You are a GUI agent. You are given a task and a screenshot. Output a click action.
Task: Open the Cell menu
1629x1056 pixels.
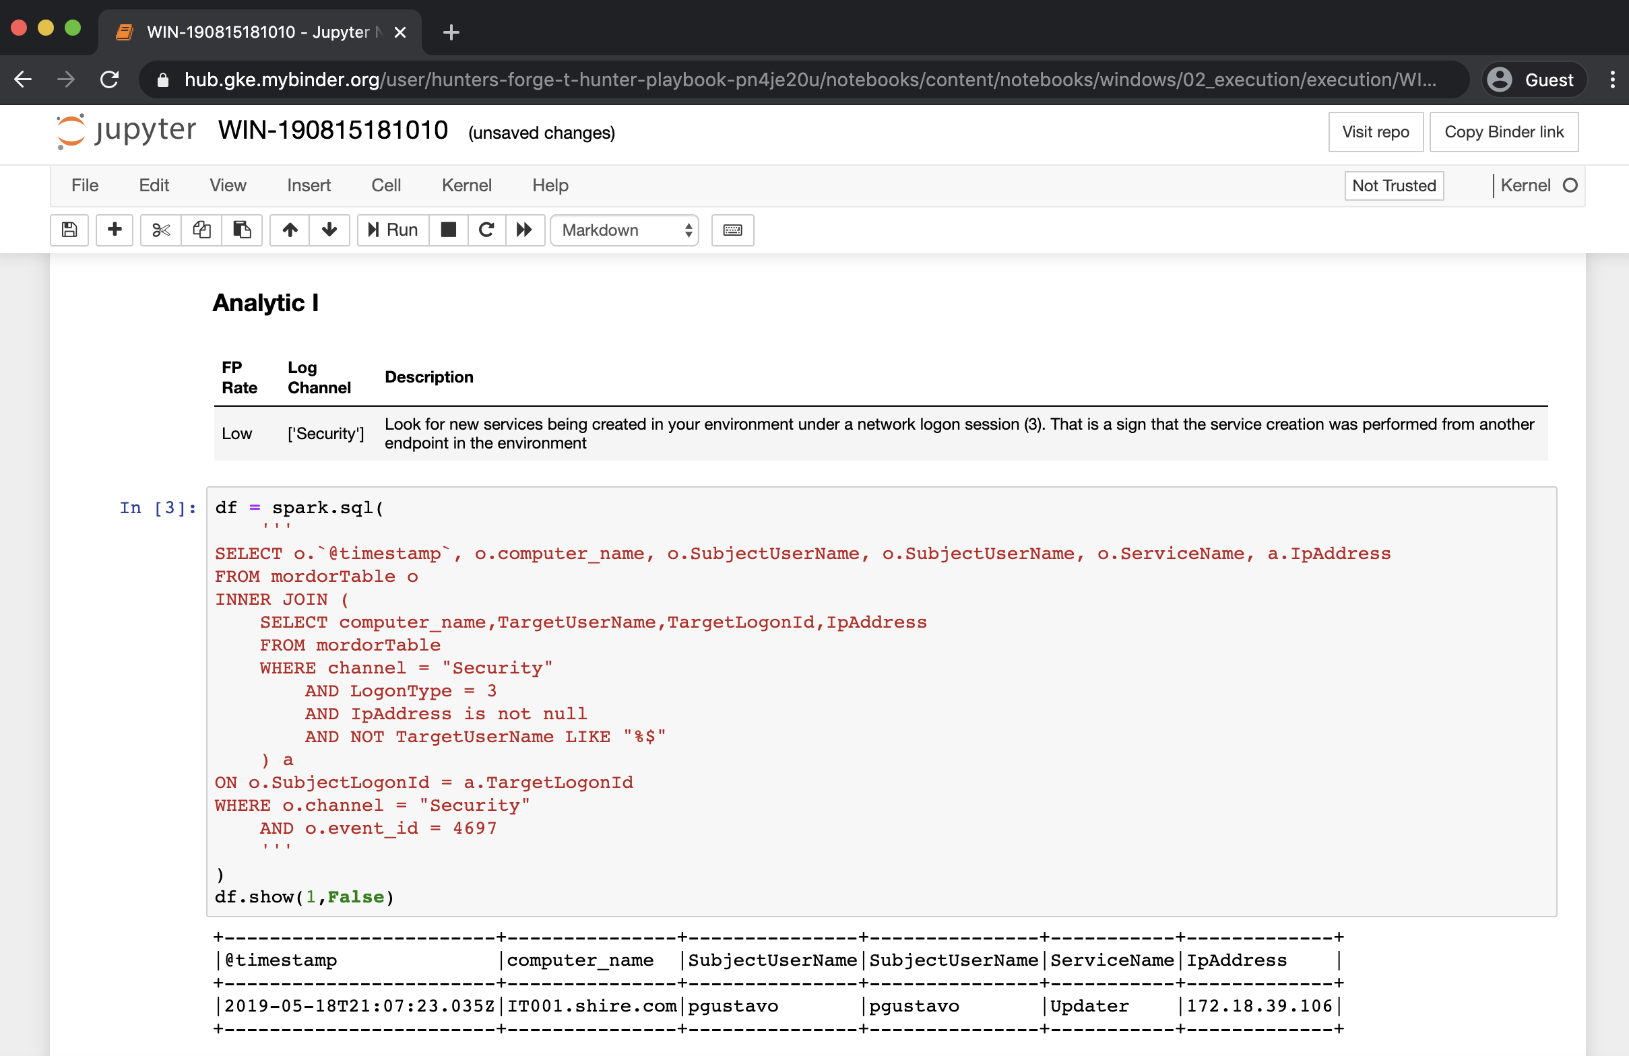(386, 185)
